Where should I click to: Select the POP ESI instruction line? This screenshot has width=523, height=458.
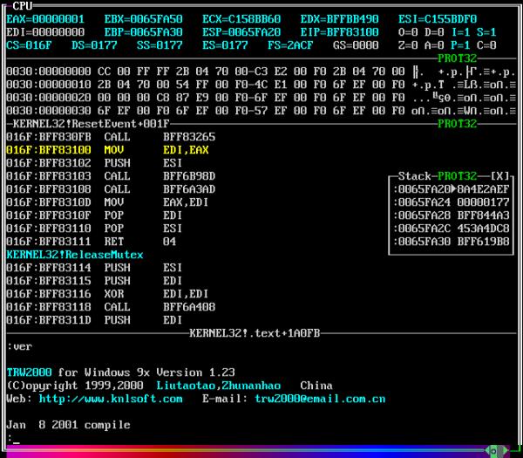pos(94,229)
